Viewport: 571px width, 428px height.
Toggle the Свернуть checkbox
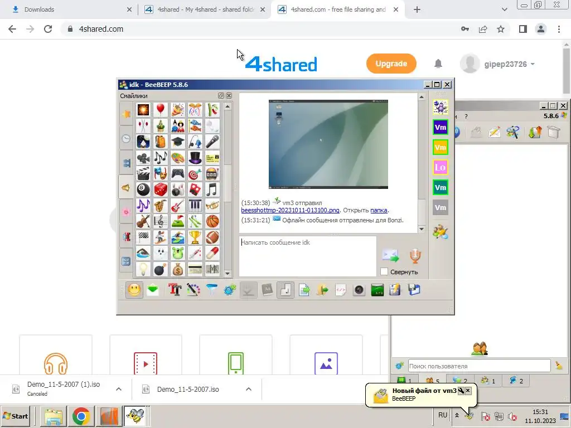pyautogui.click(x=384, y=271)
